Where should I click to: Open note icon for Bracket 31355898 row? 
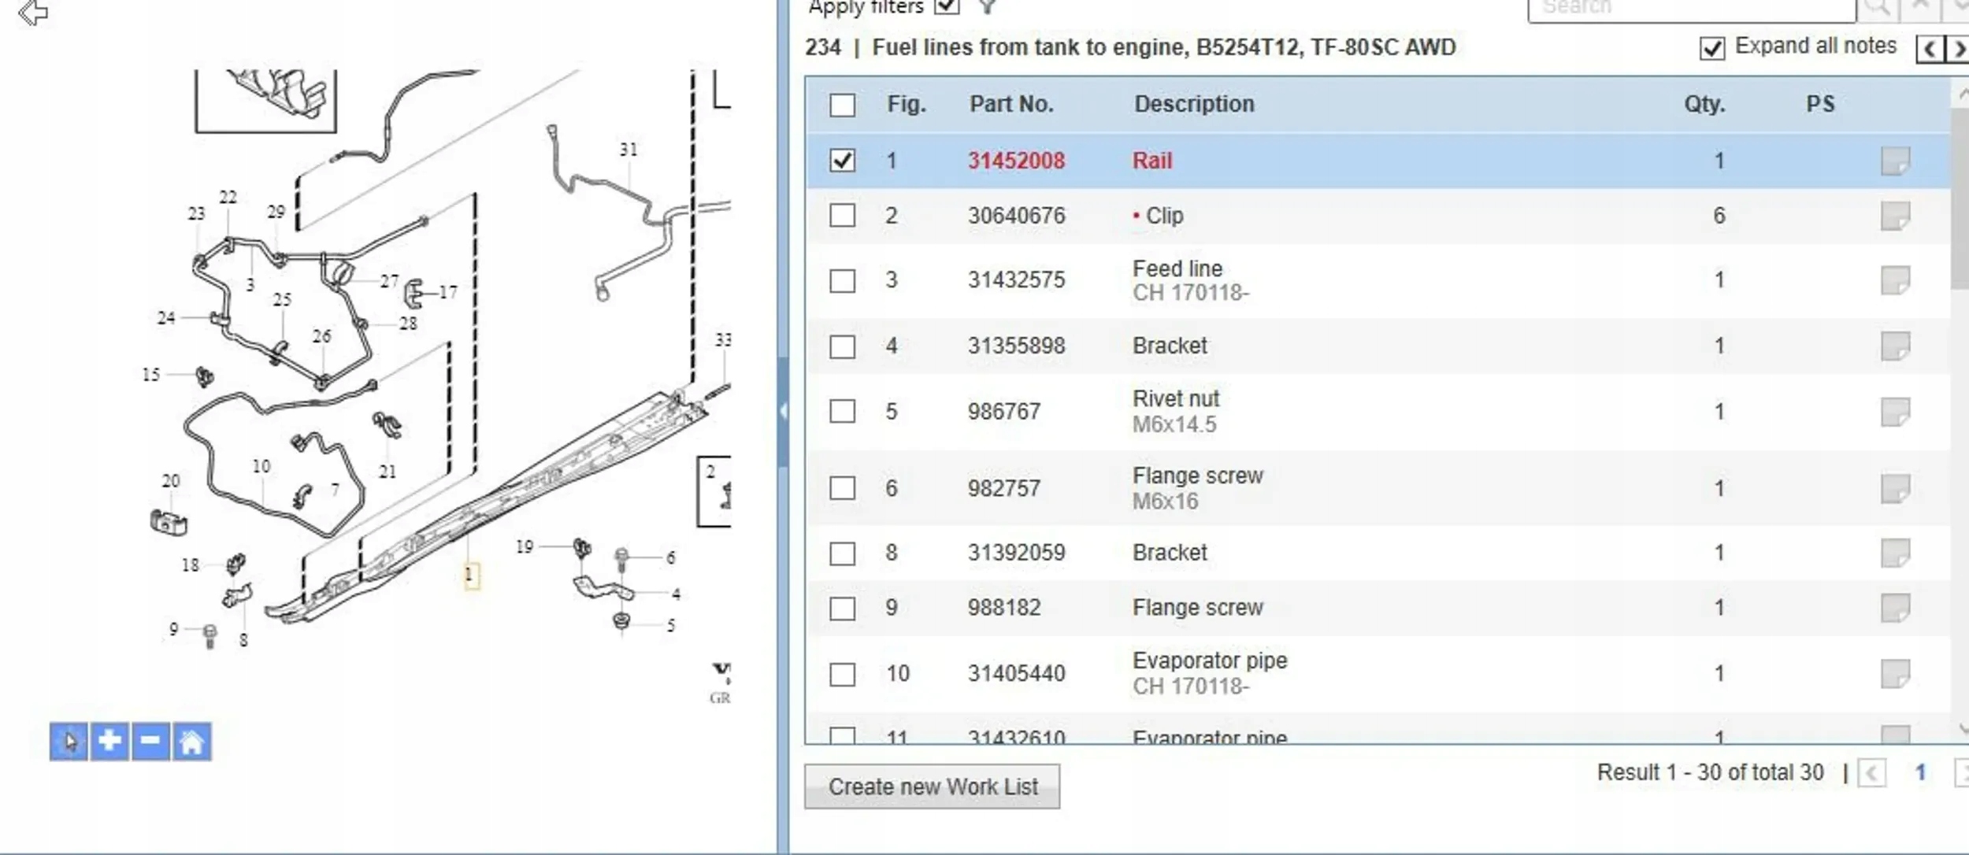point(1894,346)
